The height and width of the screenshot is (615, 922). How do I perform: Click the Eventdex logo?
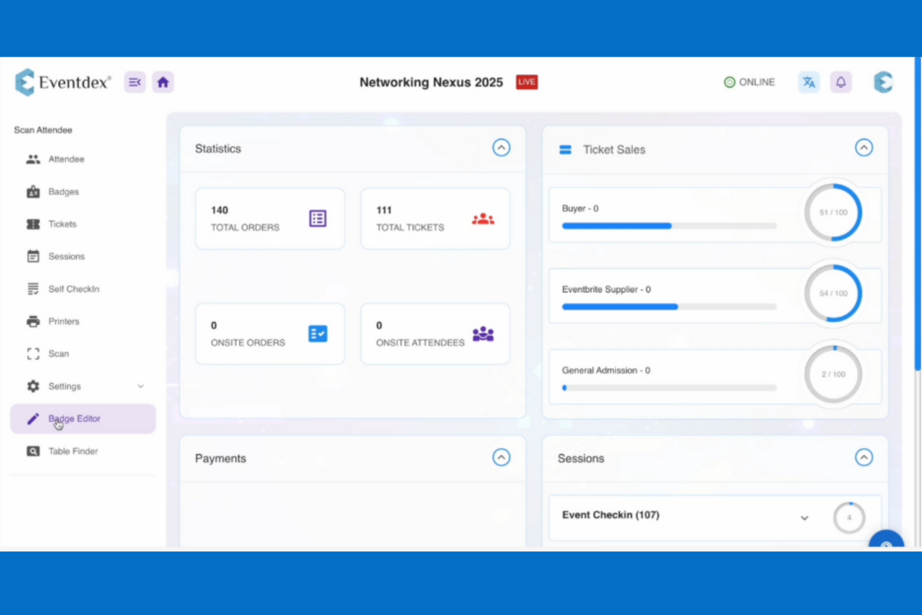coord(62,82)
